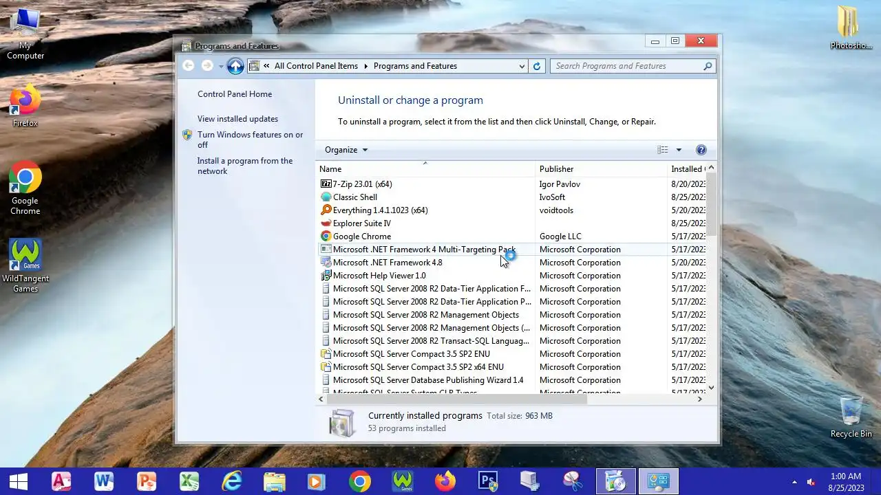Viewport: 881px width, 495px height.
Task: Open the Google Chrome desktop shortcut
Action: [x=25, y=188]
